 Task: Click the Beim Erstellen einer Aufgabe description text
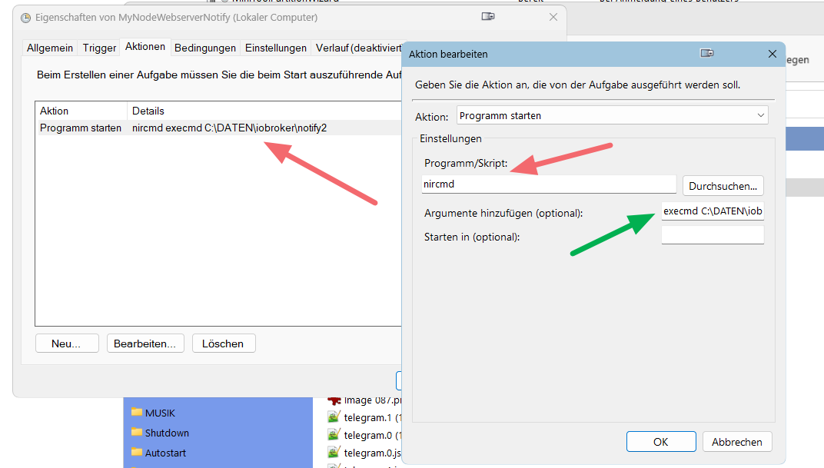(219, 75)
